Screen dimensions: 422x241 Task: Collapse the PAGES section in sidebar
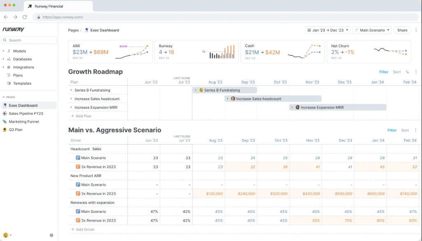tap(4, 97)
